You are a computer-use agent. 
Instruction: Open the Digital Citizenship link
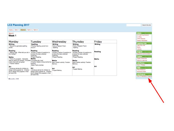(x=142, y=58)
